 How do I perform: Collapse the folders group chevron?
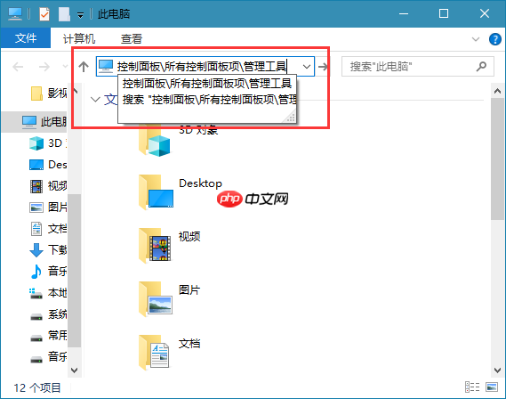(x=95, y=99)
